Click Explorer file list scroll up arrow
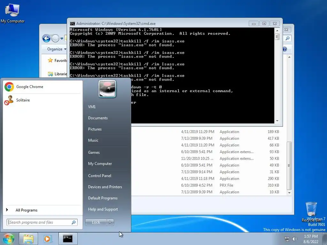This screenshot has height=245, width=327. (289, 57)
